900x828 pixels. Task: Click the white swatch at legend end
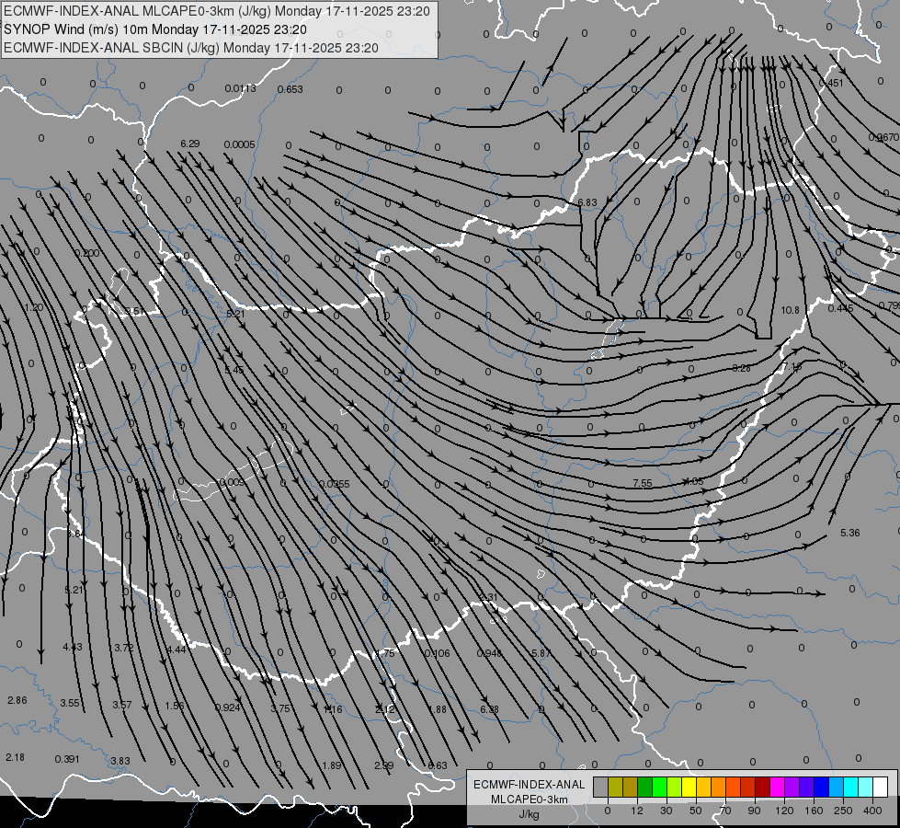pos(881,787)
